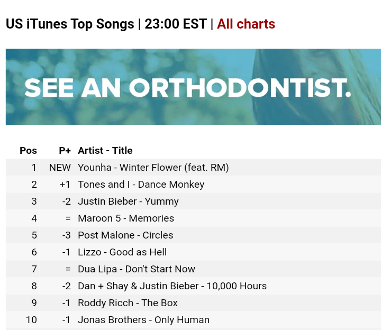Click the P+ column header
The image size is (381, 330).
(65, 151)
